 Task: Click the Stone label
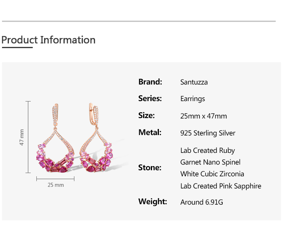coord(150,167)
